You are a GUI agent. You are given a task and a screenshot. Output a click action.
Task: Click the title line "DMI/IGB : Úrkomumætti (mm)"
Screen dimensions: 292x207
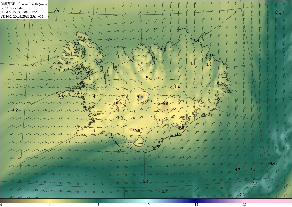[x=24, y=4]
